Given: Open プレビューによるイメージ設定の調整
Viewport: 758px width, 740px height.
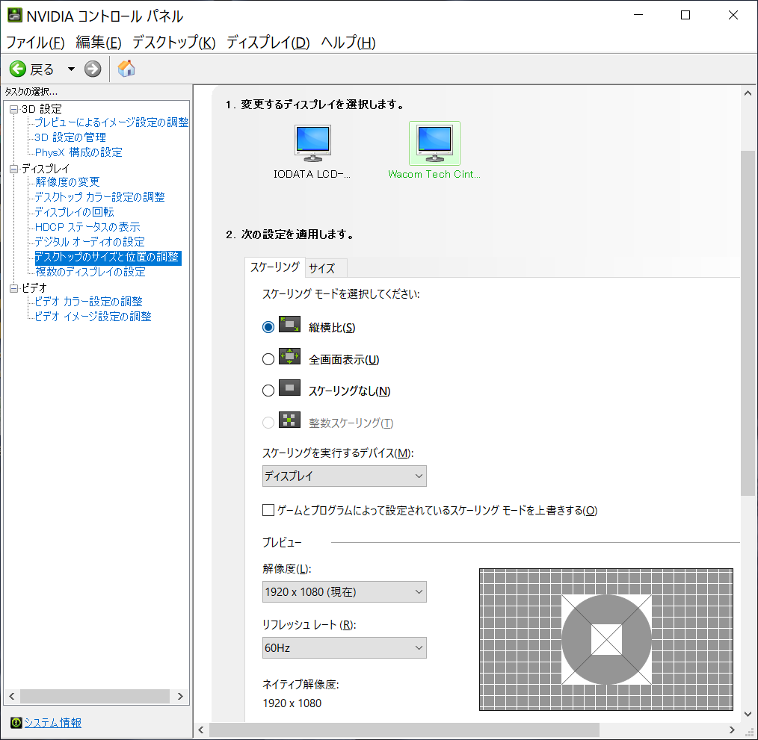Looking at the screenshot, I should pyautogui.click(x=111, y=122).
